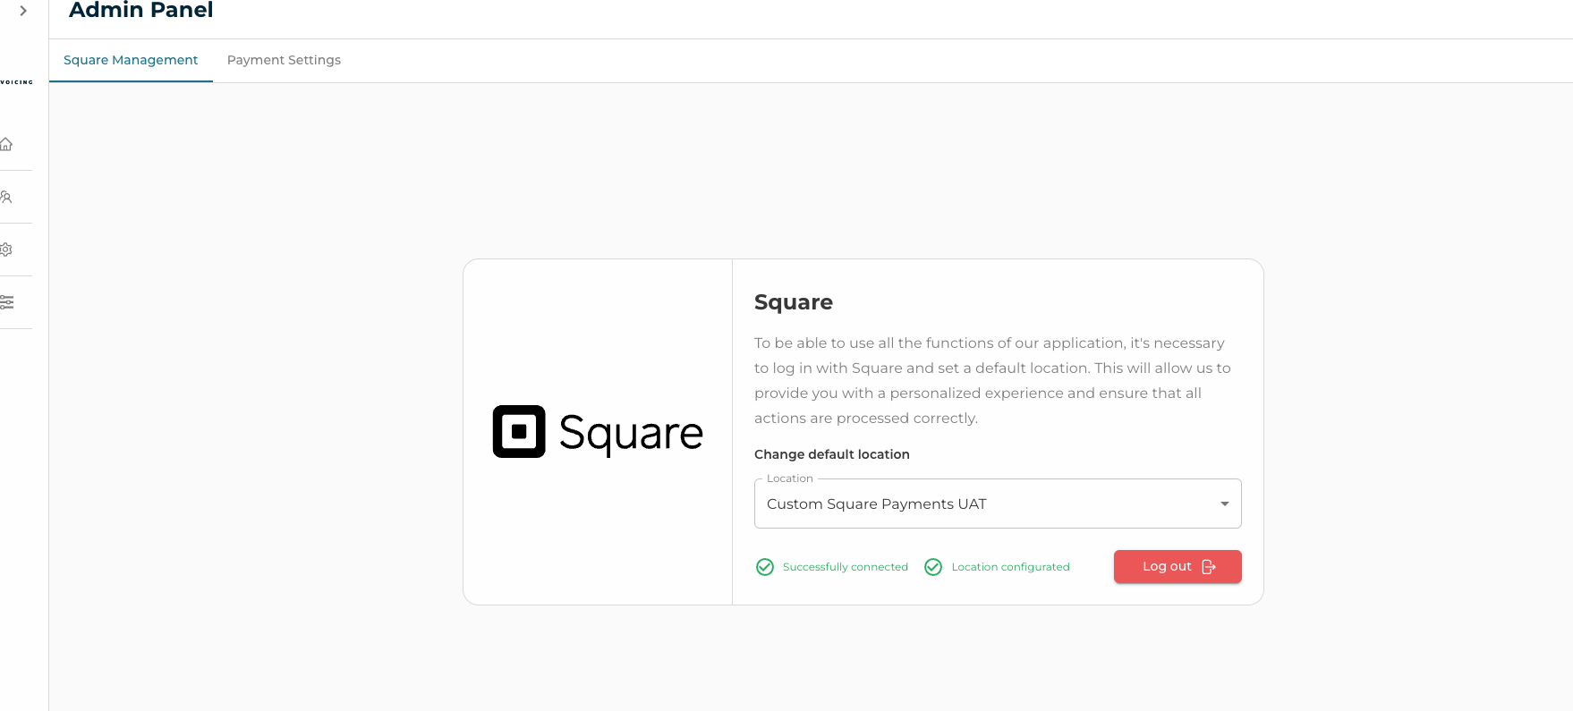Screen dimensions: 1573x711
Task: Switch to the Square Management tab
Action: (x=131, y=60)
